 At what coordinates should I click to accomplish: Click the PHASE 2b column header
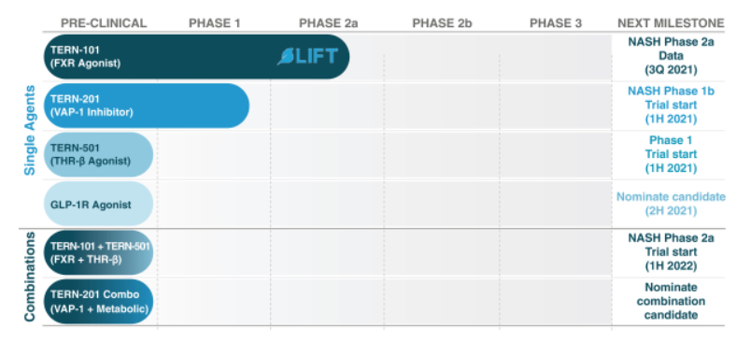(442, 23)
